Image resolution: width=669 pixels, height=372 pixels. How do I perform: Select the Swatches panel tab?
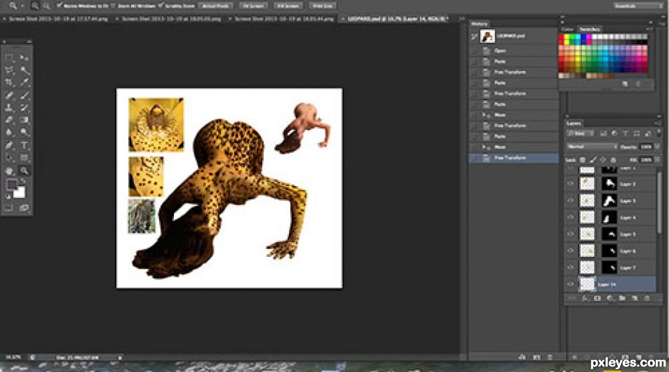[x=590, y=29]
